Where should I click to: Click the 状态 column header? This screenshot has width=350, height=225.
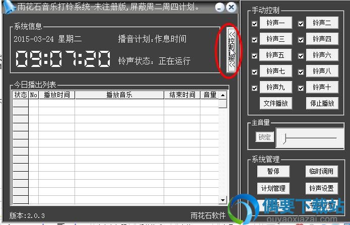(21, 95)
